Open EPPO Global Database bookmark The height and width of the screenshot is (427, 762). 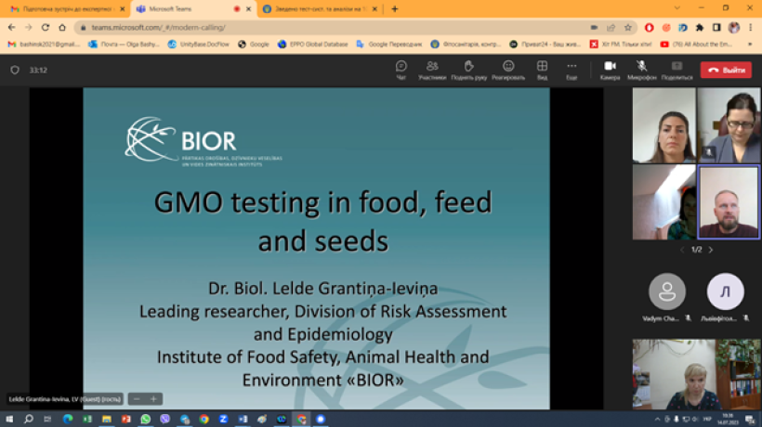(x=313, y=45)
